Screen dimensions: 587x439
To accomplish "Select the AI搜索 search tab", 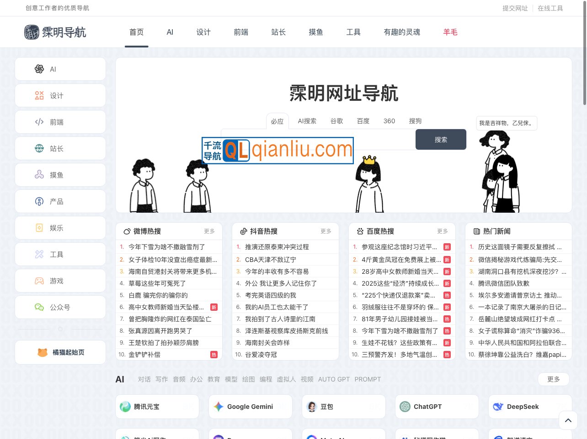I will pos(307,121).
